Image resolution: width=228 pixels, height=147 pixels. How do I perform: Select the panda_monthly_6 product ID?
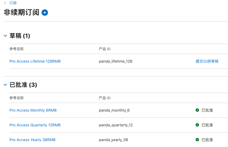click(114, 110)
